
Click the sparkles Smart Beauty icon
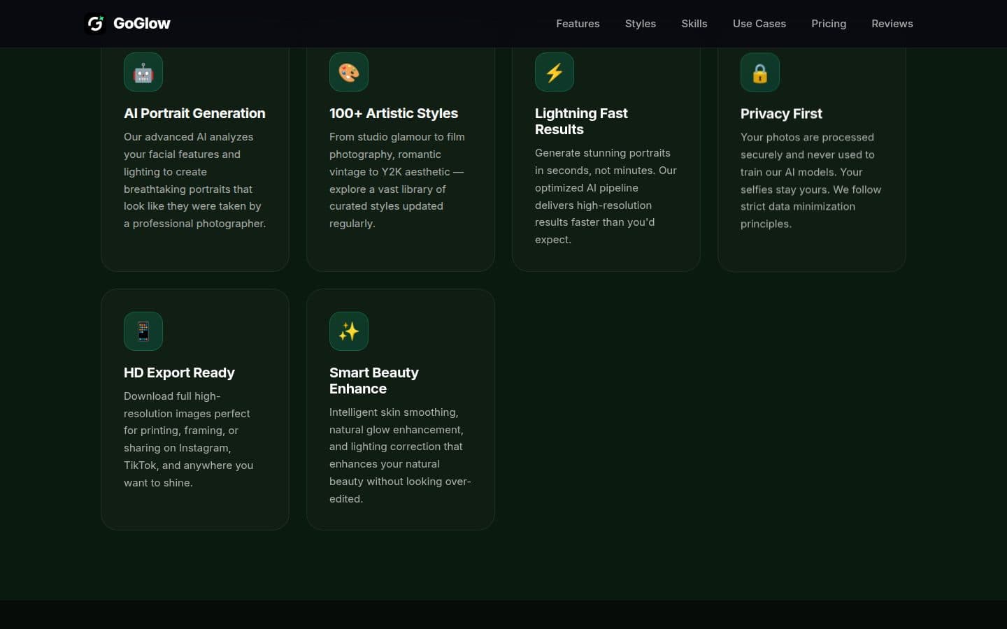point(349,331)
